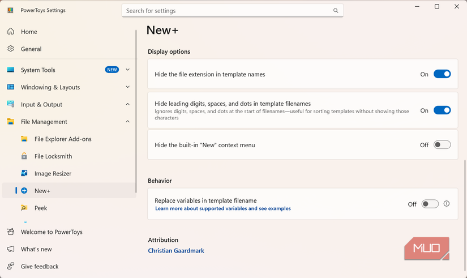467x278 pixels.
Task: Disable Hide leading digits toggle
Action: pos(442,110)
